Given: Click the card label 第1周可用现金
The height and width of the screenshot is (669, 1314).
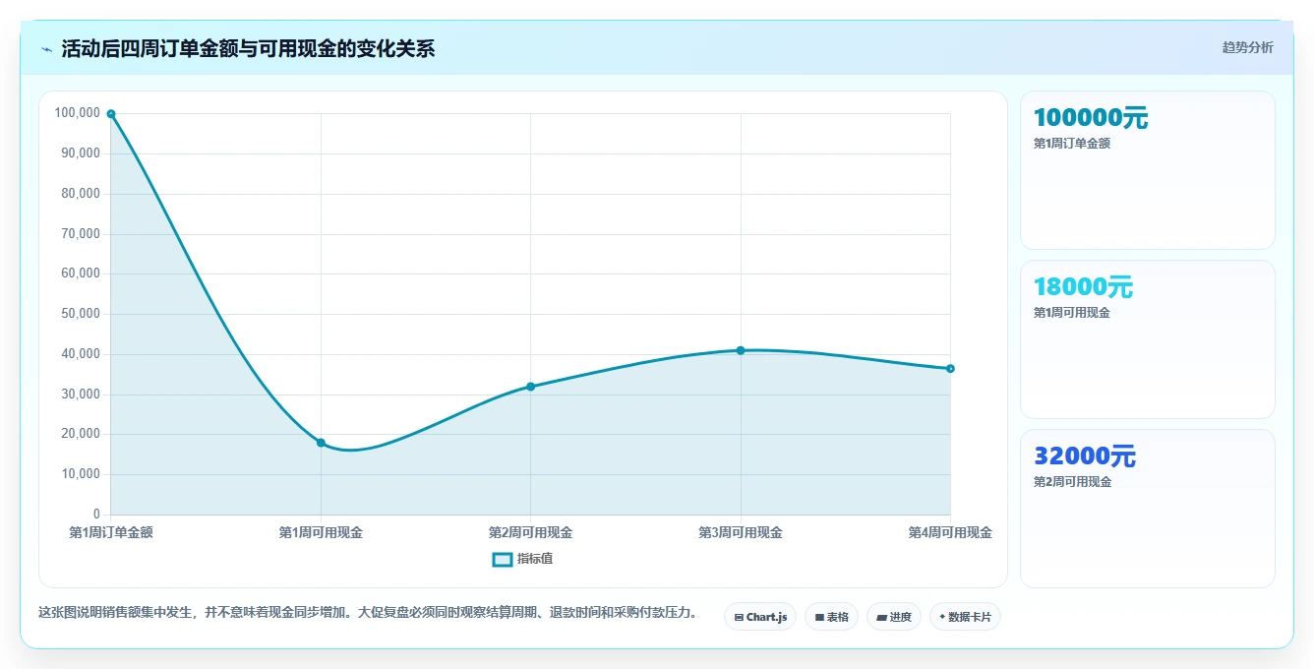Looking at the screenshot, I should coord(1072,313).
